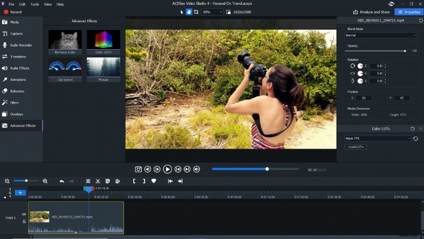Viewport: 424px width, 239px height.
Task: Step back one frame
Action: coord(148,169)
